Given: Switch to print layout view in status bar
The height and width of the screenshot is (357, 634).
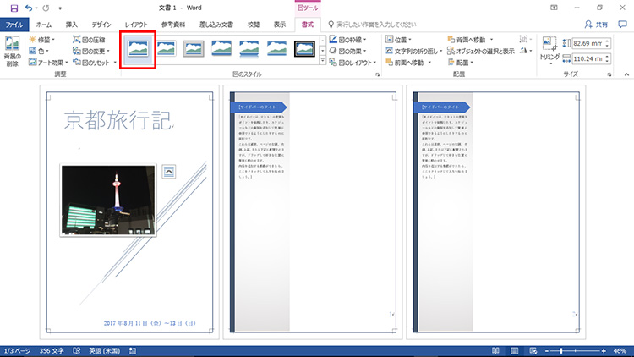Looking at the screenshot, I should pyautogui.click(x=512, y=350).
